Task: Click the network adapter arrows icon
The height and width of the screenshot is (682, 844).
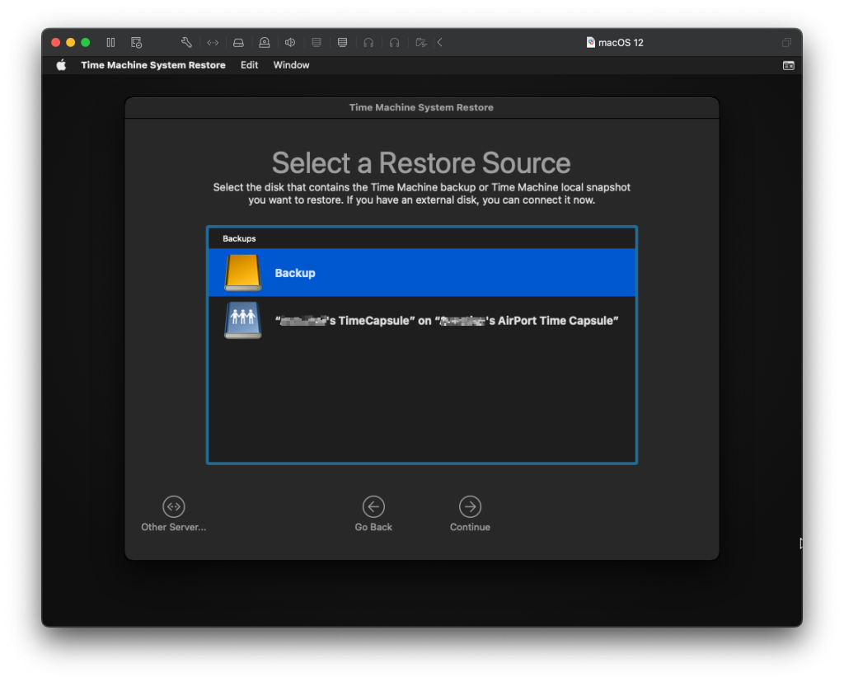Action: coord(213,43)
